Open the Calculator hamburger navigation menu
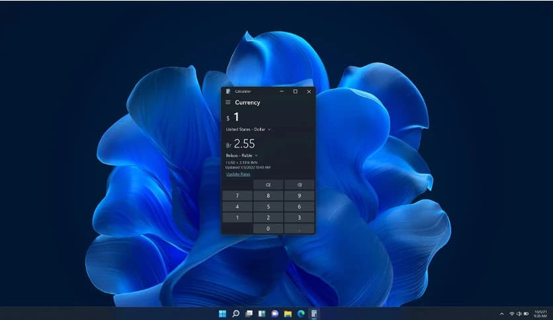Screen dimensions: 553x320 pos(228,102)
